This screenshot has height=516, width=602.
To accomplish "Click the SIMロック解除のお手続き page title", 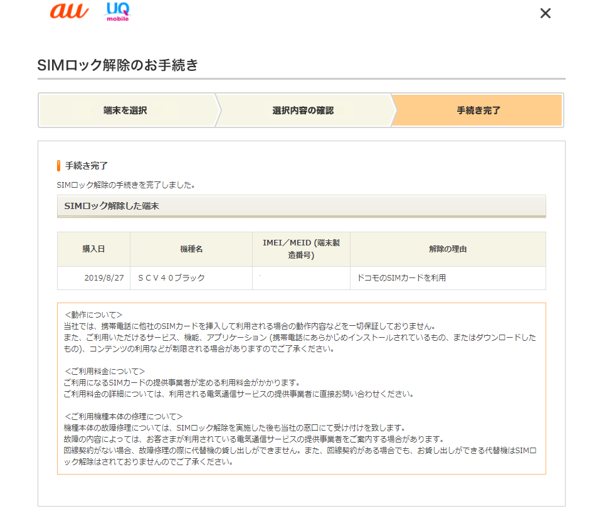I will [x=117, y=65].
